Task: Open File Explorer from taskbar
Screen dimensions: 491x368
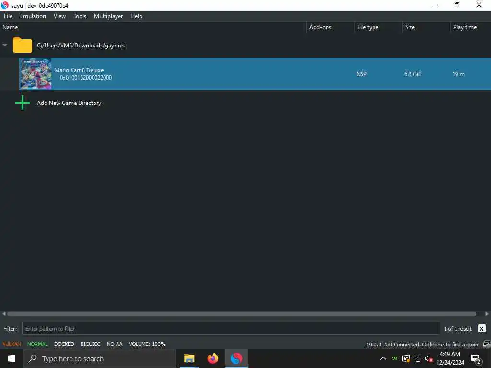Action: tap(189, 358)
